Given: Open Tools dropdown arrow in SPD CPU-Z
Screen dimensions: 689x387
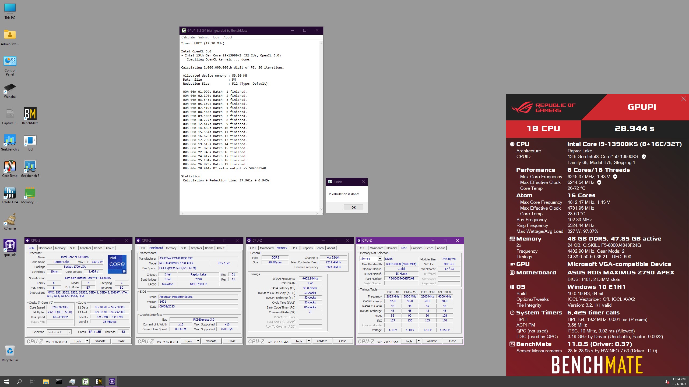Looking at the screenshot, I should (x=419, y=341).
